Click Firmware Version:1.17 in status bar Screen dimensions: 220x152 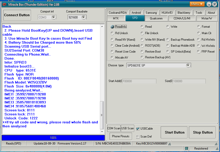[x=72, y=144]
